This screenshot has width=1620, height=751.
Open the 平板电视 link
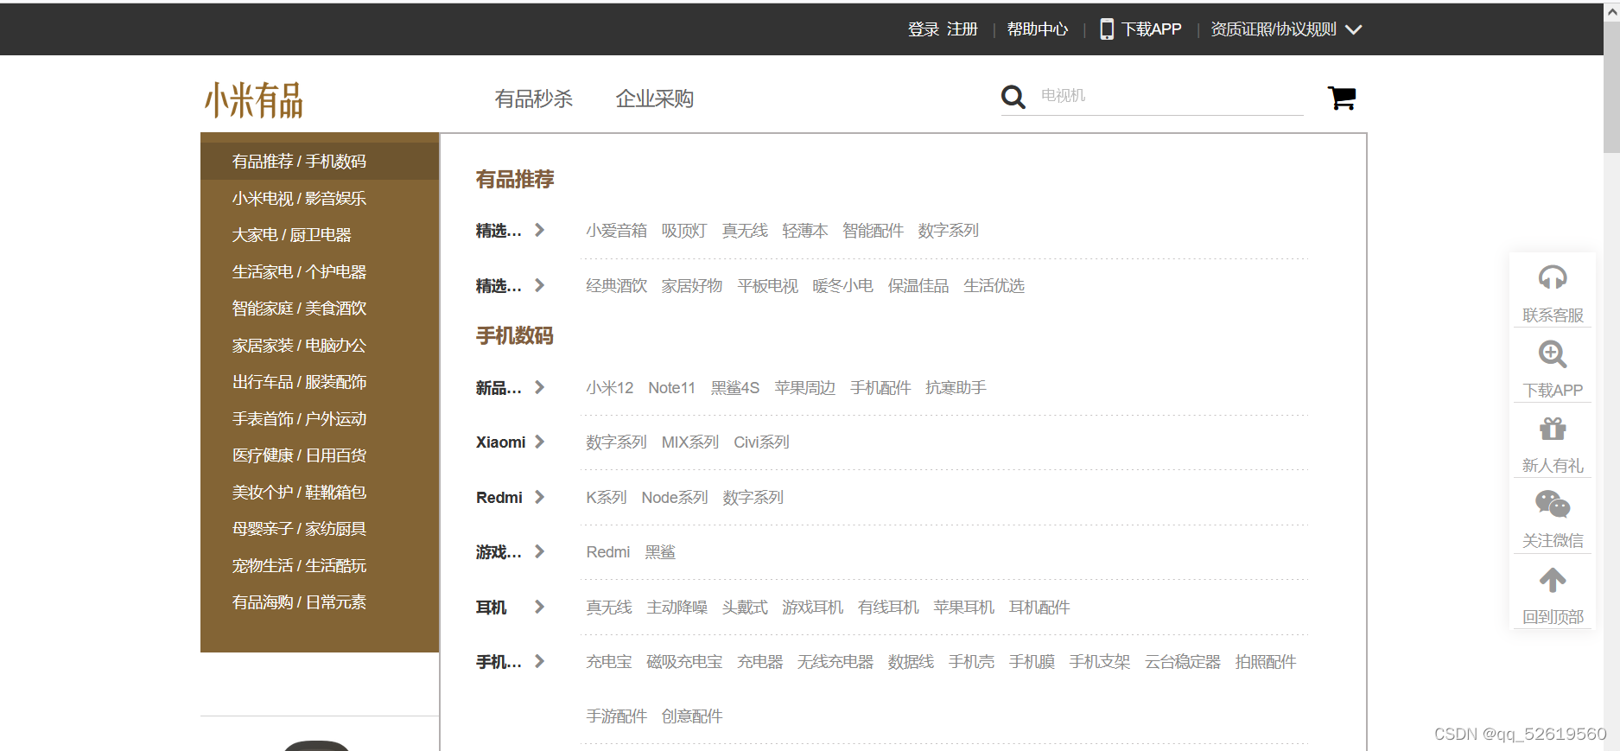(768, 286)
